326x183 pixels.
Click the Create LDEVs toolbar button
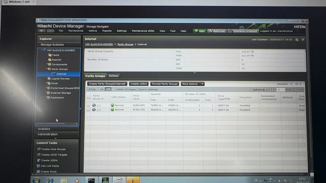tap(139, 84)
